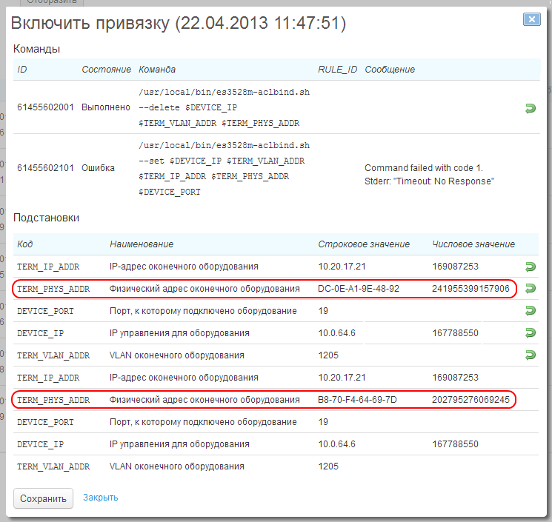
Task: Click the Строковое значение column header
Action: point(364,244)
